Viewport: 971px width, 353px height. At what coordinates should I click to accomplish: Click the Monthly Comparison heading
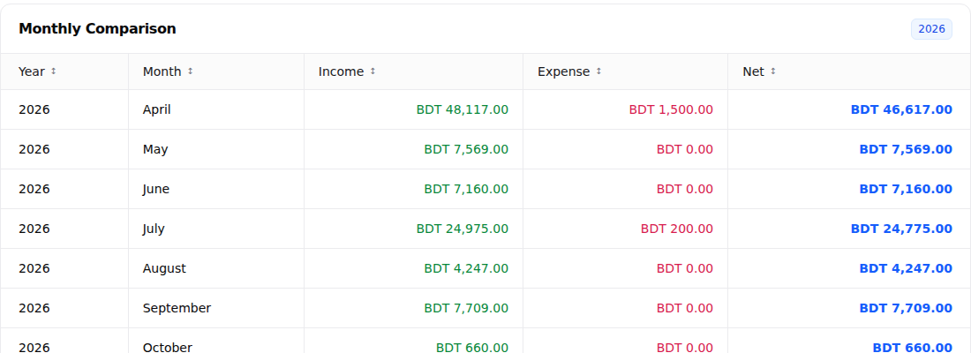coord(97,28)
